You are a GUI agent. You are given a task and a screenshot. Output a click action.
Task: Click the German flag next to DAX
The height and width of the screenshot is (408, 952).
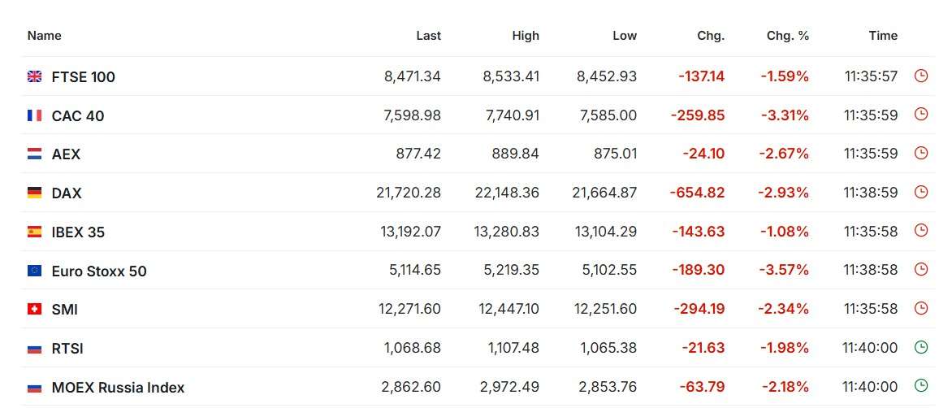click(35, 193)
